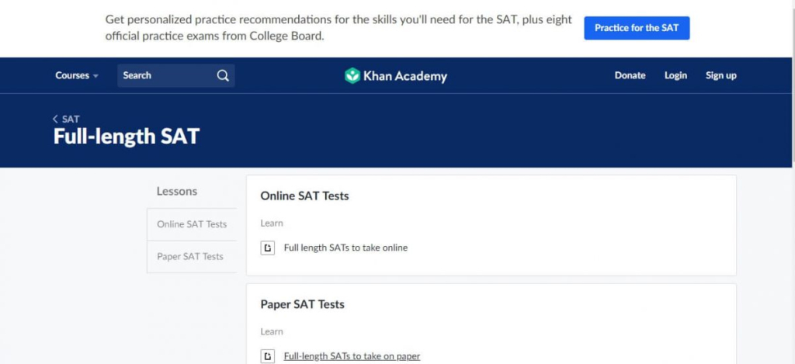Open the Donate page
Viewport: 795px width, 364px height.
[x=630, y=75]
